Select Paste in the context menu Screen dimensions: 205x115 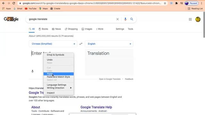click(x=59, y=74)
